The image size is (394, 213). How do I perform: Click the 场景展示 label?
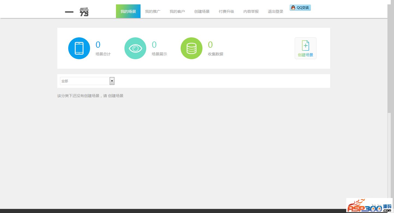159,54
